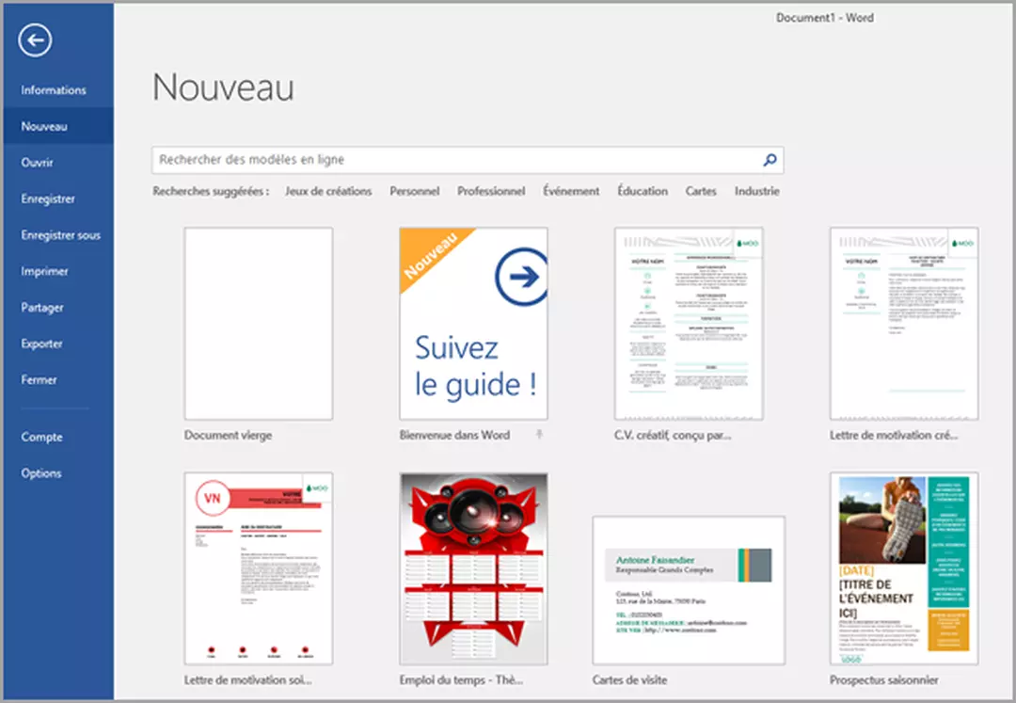
Task: Select the red VN Lettre de motivation template
Action: click(259, 568)
